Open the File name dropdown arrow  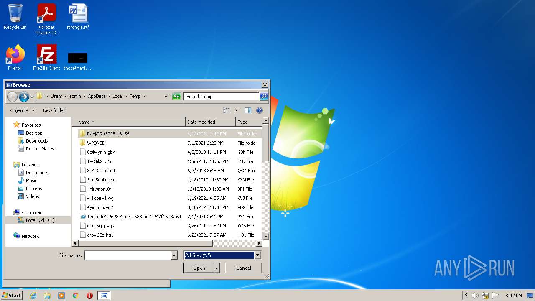coord(174,255)
